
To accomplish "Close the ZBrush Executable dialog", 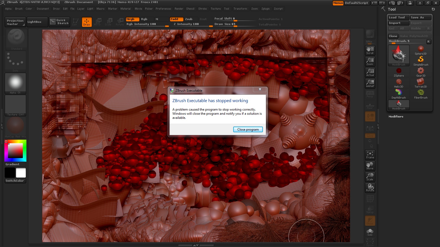I will pyautogui.click(x=260, y=89).
